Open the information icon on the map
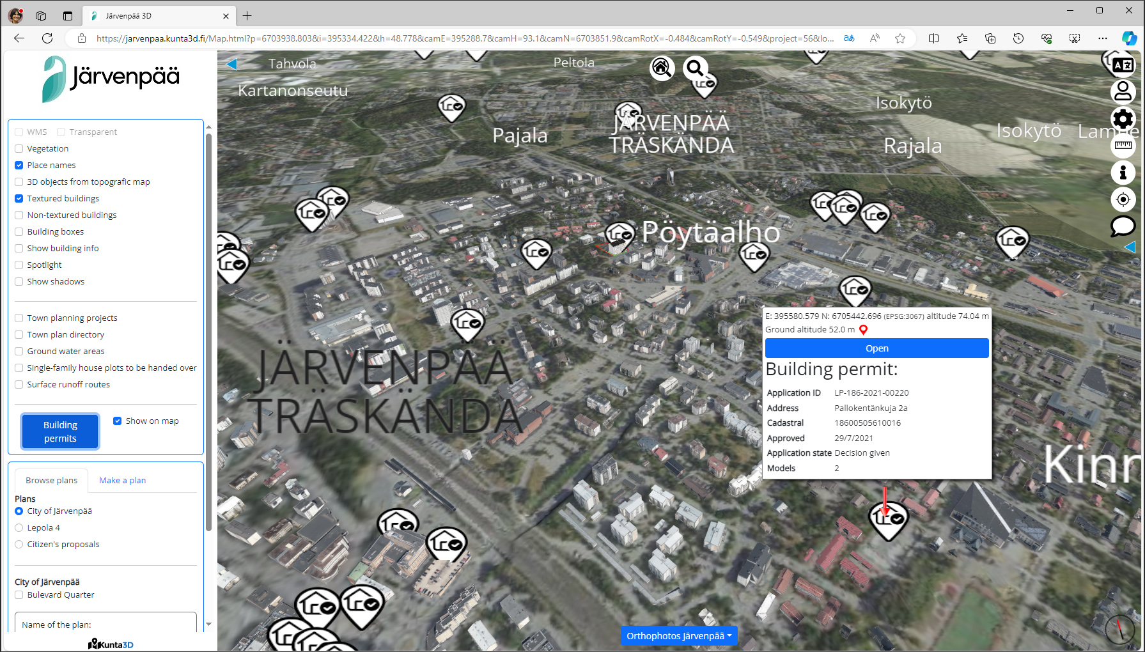The height and width of the screenshot is (652, 1145). click(1123, 173)
